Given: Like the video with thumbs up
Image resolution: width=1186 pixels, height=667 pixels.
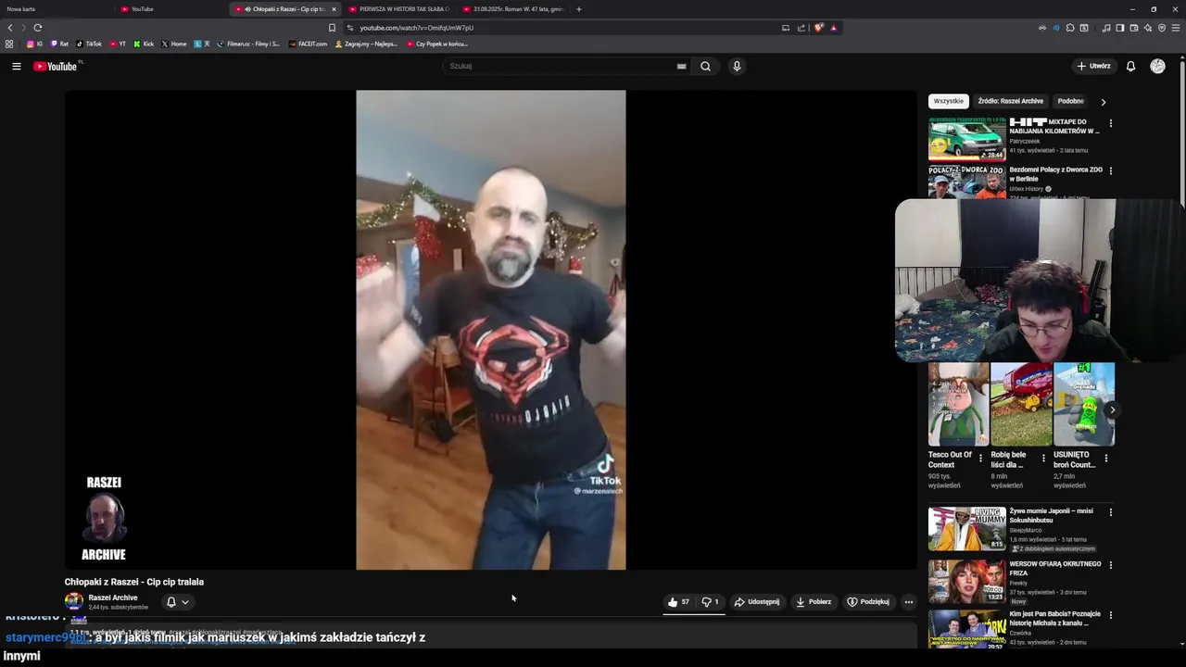Looking at the screenshot, I should pyautogui.click(x=678, y=602).
